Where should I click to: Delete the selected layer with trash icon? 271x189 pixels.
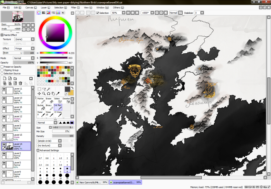pyautogui.click(x=21, y=83)
